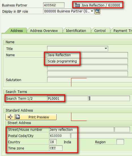Click the Salutation input field
Image resolution: width=132 pixels, height=156 pixels.
pos(90,80)
